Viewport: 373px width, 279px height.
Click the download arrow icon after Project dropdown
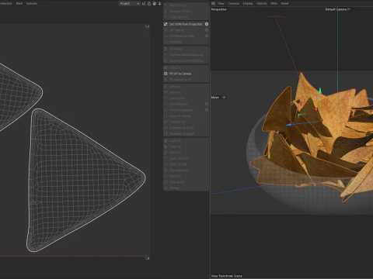(160, 3)
